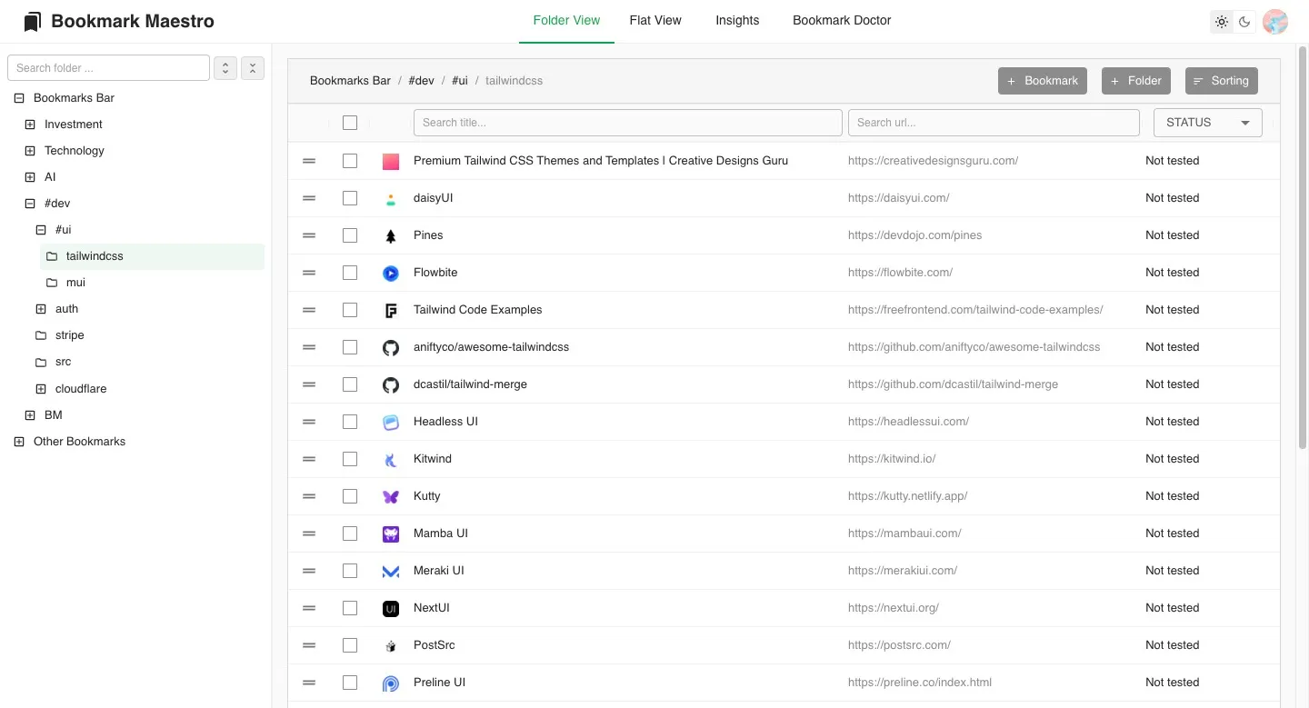This screenshot has height=708, width=1309.
Task: Click the drag handle of Flowbite row
Action: [309, 273]
